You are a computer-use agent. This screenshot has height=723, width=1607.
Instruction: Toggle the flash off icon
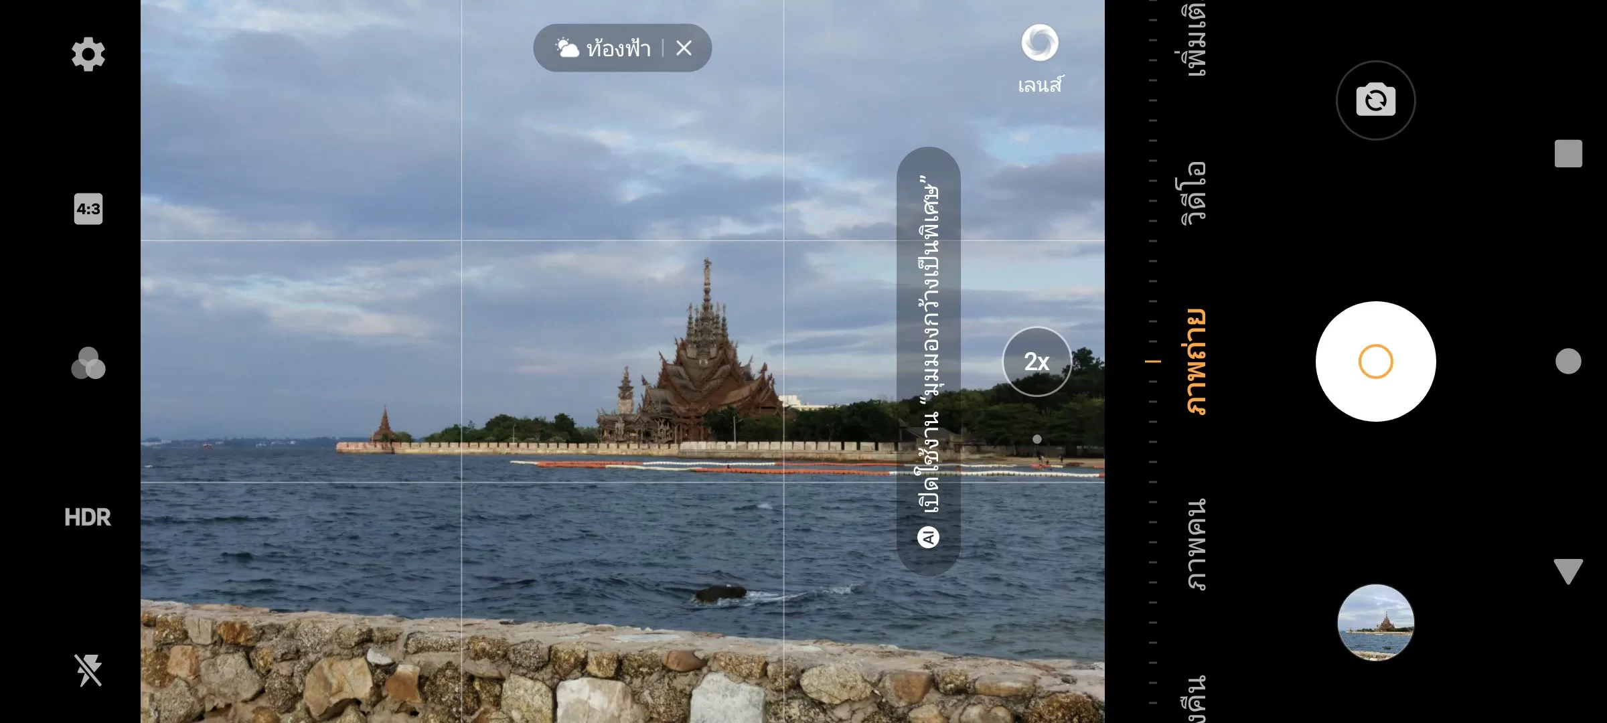[x=88, y=670]
